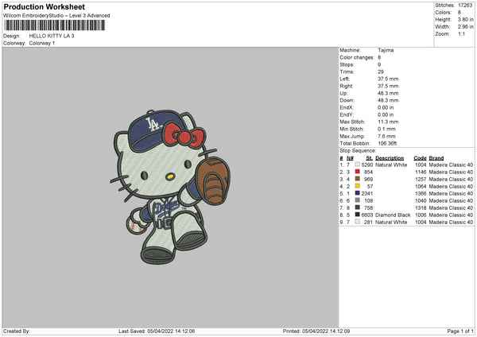Screen dimensions: 477x337
Task: Click the yellow swatch of stop 4
Action: (358, 186)
